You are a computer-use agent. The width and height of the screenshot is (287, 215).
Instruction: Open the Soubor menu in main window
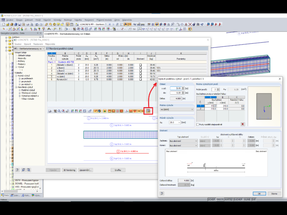point(10,20)
